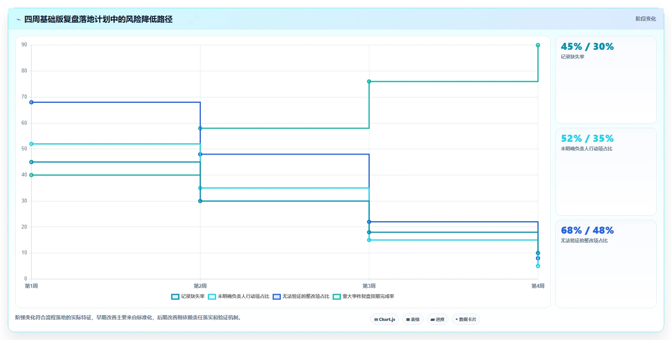Image resolution: width=672 pixels, height=340 pixels.
Task: Click the week 1 green point at 40
Action: tap(32, 175)
